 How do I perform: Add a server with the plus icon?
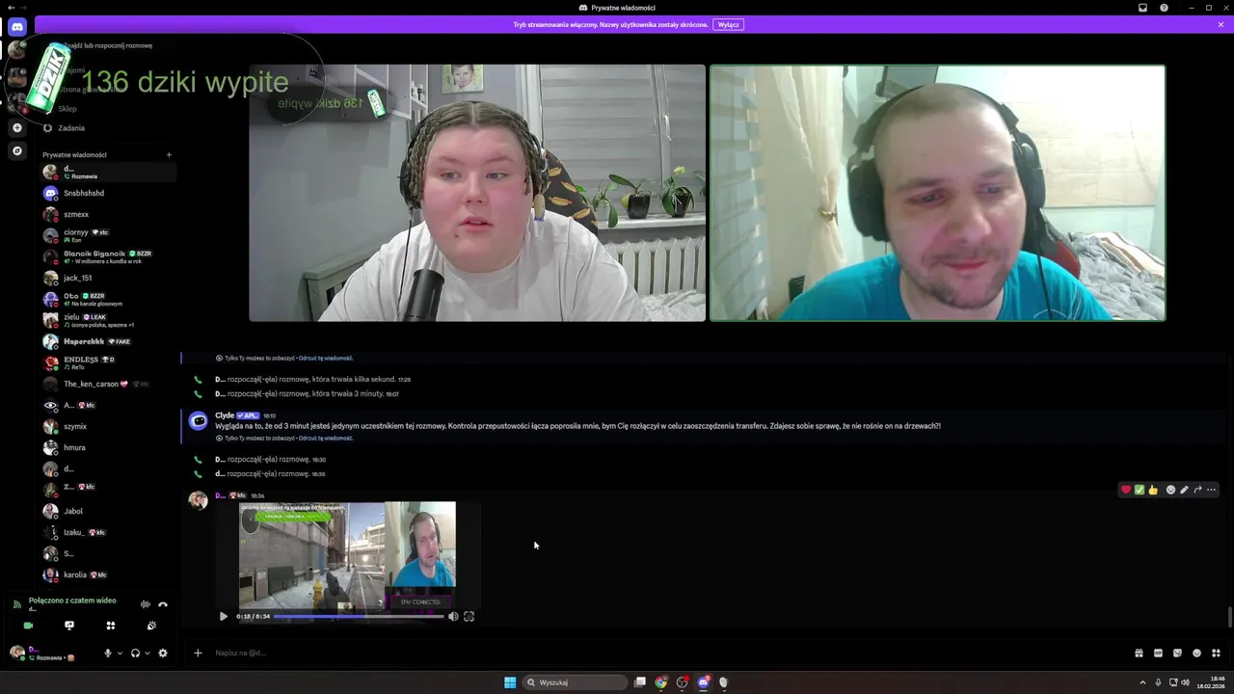(16, 127)
